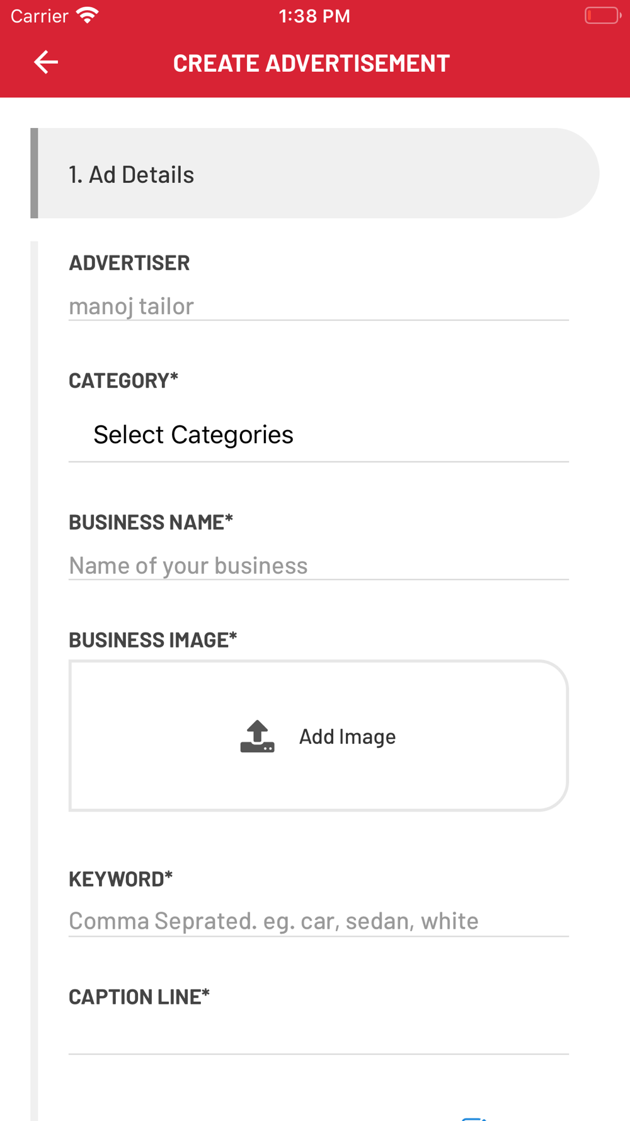Screen dimensions: 630x1121
Task: Click the KEYWORD* label
Action: [x=121, y=878]
